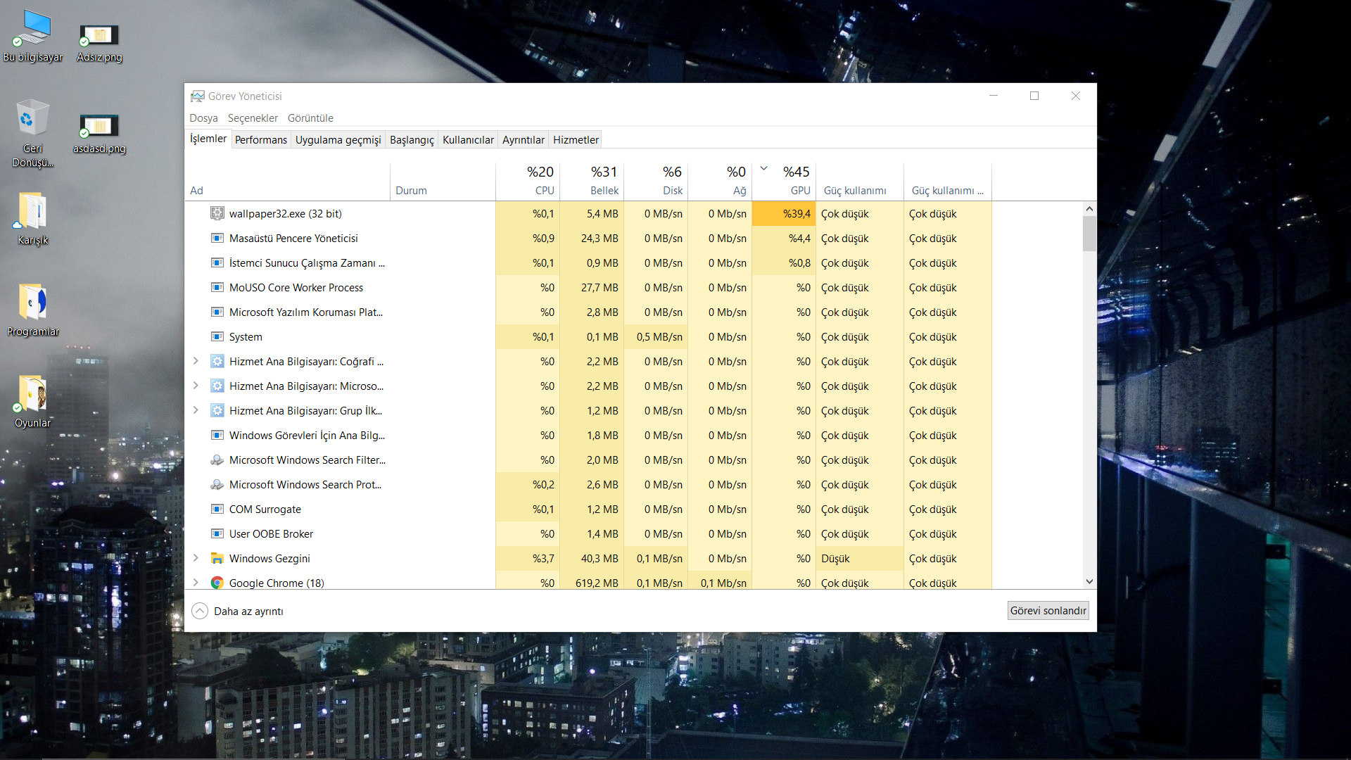Viewport: 1351px width, 760px height.
Task: Click the Görev Yöneticisi title bar icon
Action: click(198, 96)
